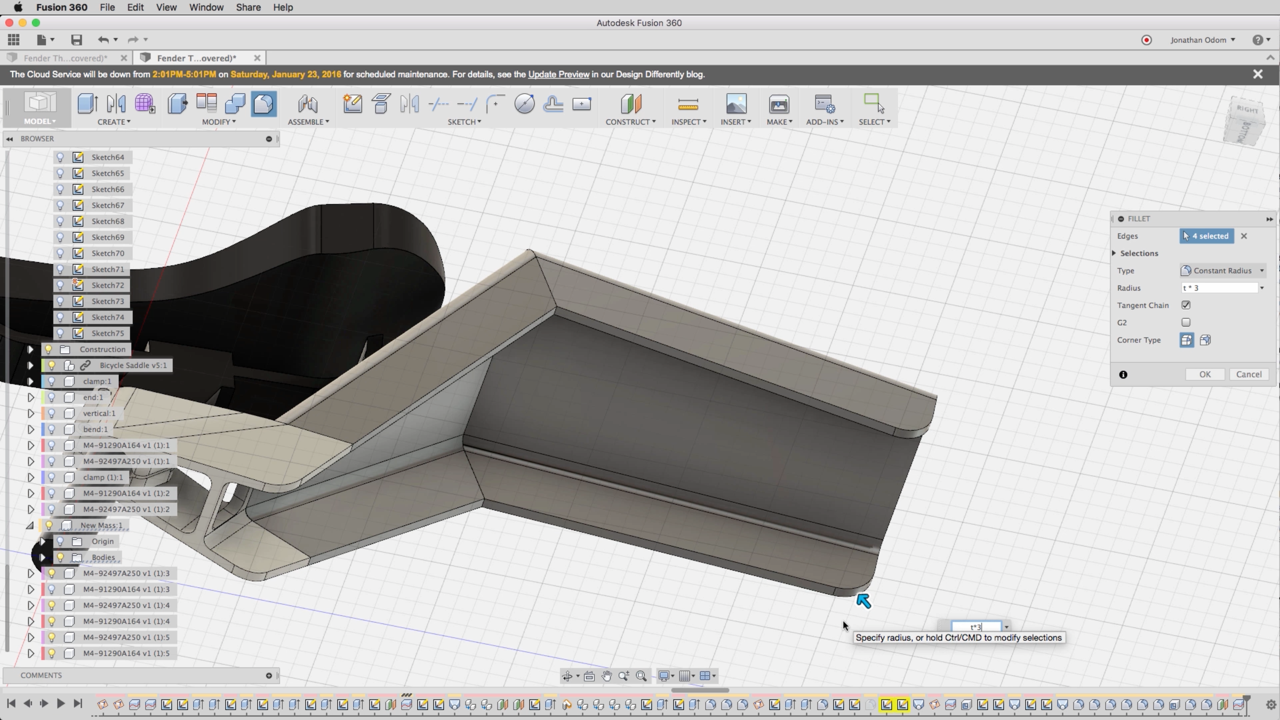This screenshot has width=1280, height=720.
Task: Click the Measure ruler icon under Inspect
Action: [x=688, y=103]
